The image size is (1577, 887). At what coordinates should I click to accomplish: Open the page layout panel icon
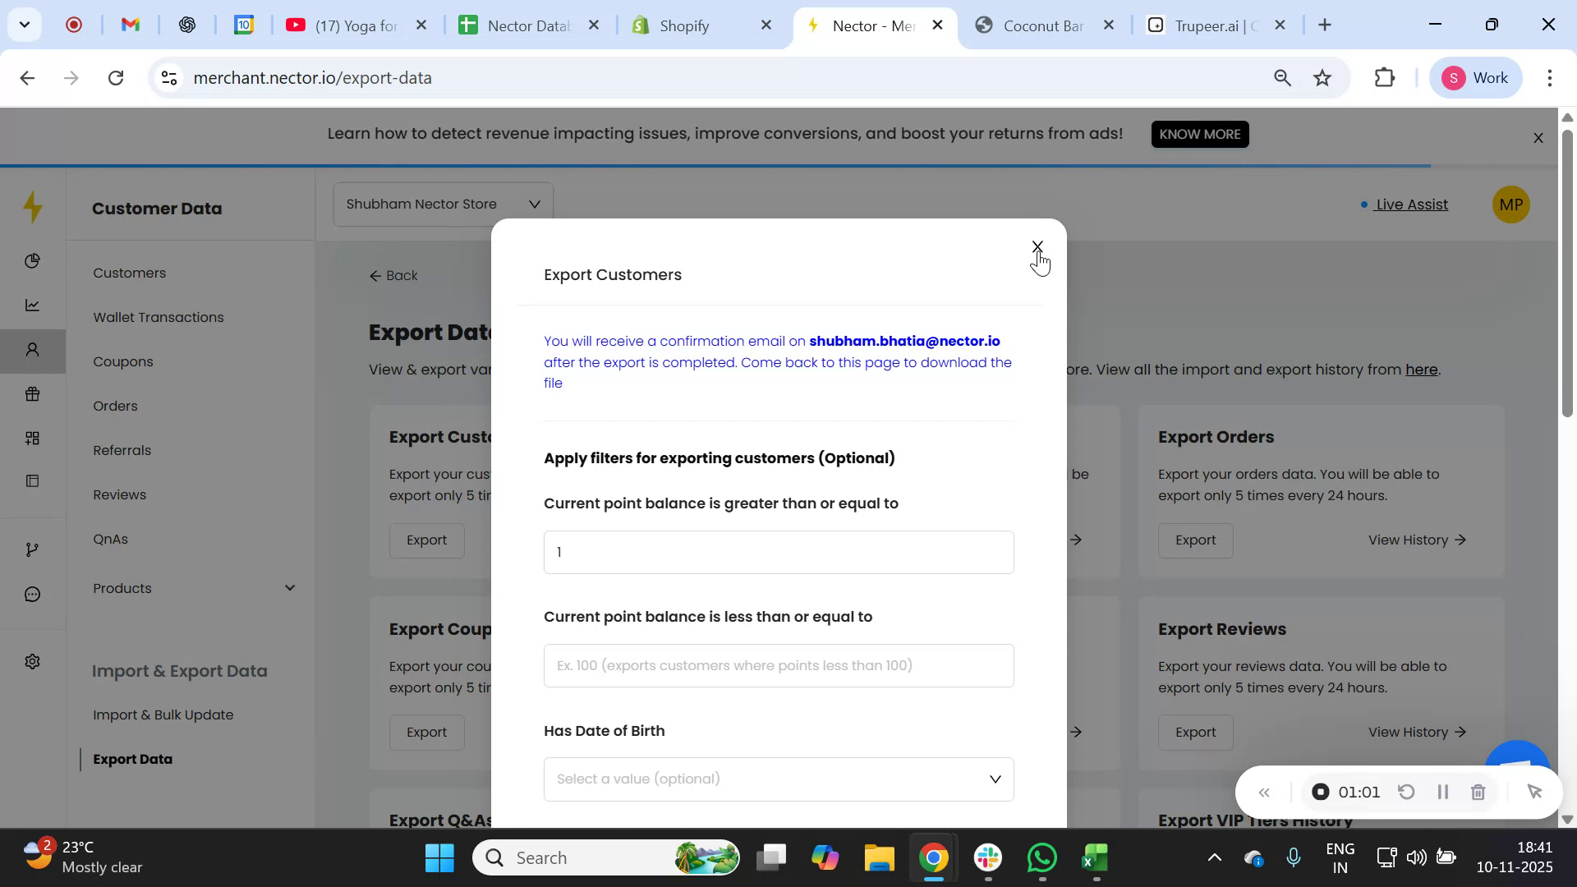click(x=33, y=480)
